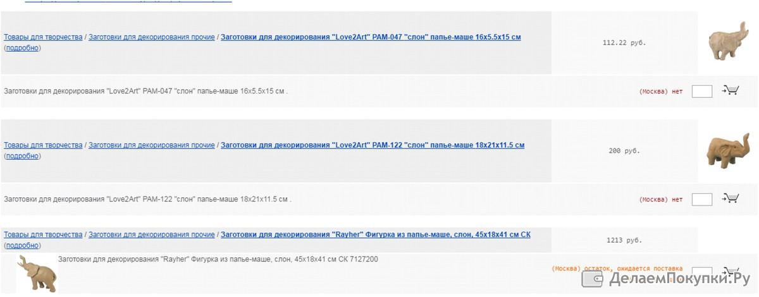Add PAM-047 elephant to cart

click(731, 90)
